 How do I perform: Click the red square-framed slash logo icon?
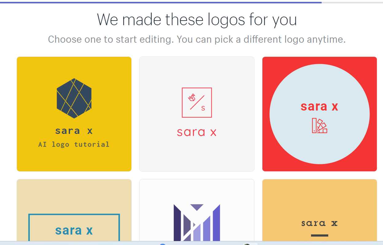coord(197,103)
